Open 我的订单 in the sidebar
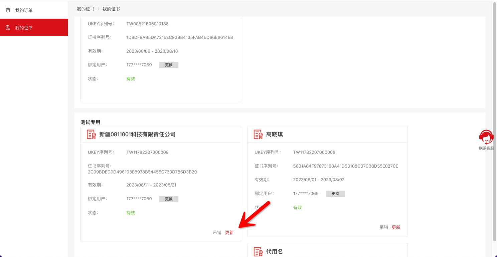The width and height of the screenshot is (497, 257). point(24,10)
